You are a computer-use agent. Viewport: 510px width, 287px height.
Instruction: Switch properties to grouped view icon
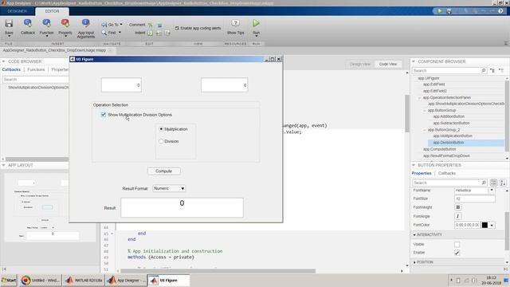[493, 183]
